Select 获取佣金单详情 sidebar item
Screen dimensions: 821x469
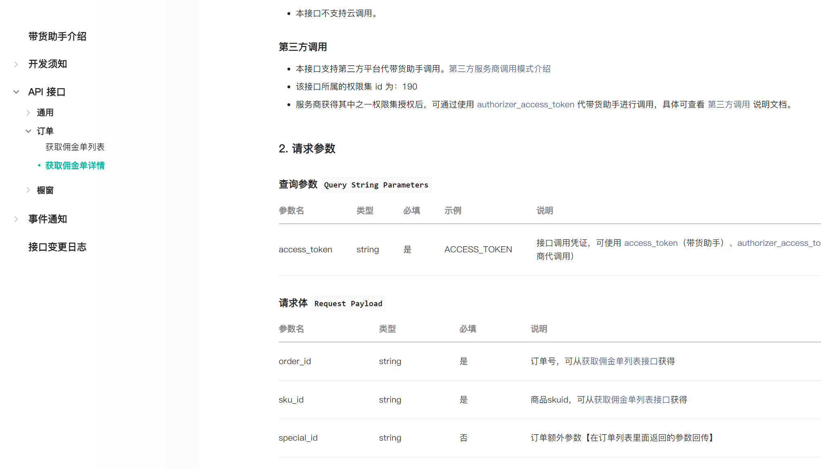(x=75, y=166)
